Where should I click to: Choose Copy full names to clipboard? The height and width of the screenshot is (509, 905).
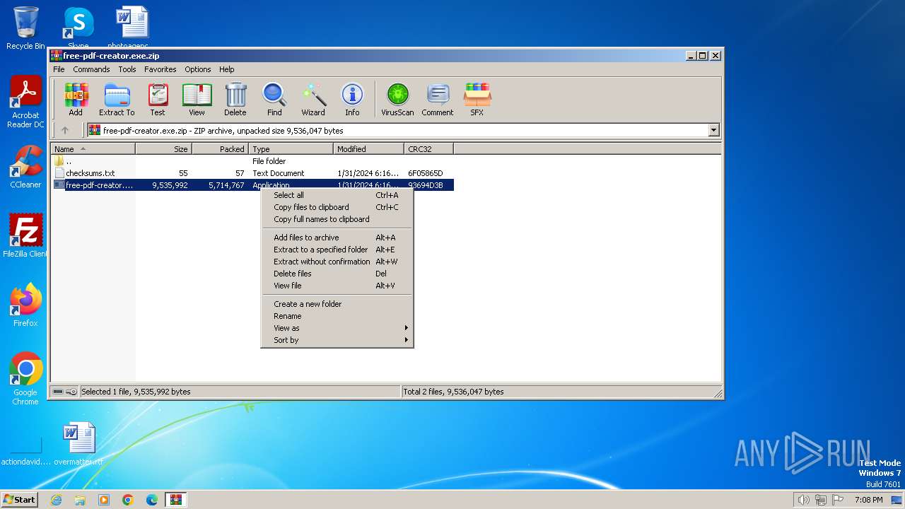tap(337, 219)
